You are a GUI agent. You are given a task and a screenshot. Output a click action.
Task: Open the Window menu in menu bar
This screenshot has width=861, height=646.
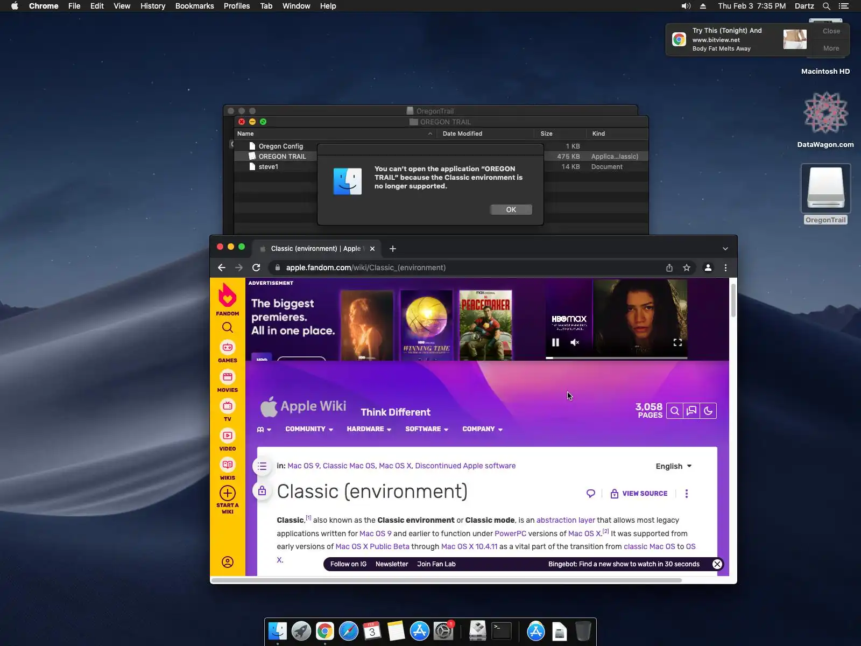tap(297, 6)
